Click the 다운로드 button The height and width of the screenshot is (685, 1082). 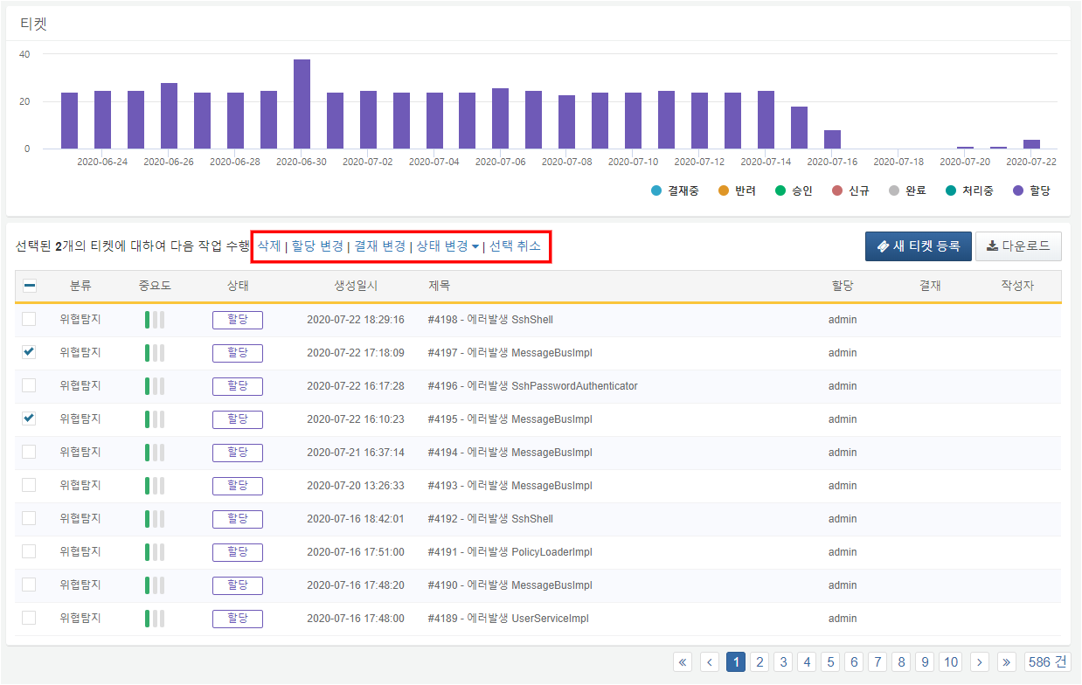point(1018,246)
